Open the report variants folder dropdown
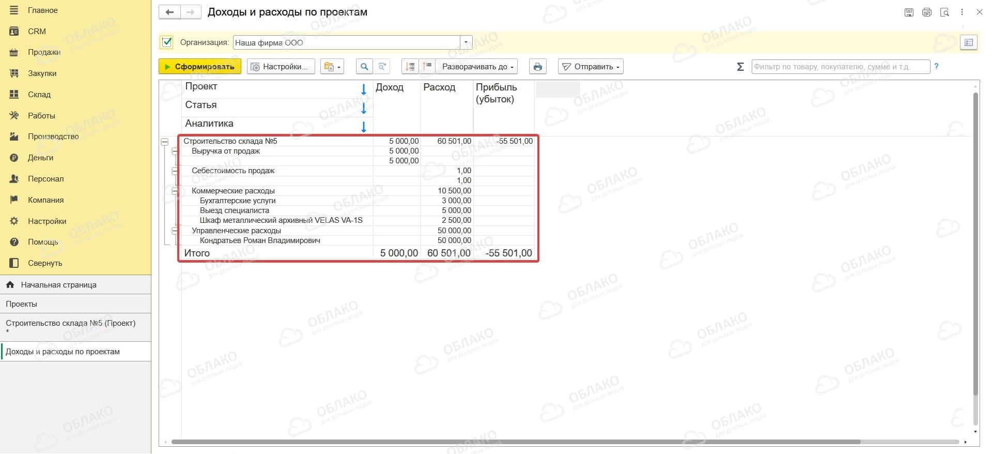This screenshot has height=454, width=992. click(332, 67)
